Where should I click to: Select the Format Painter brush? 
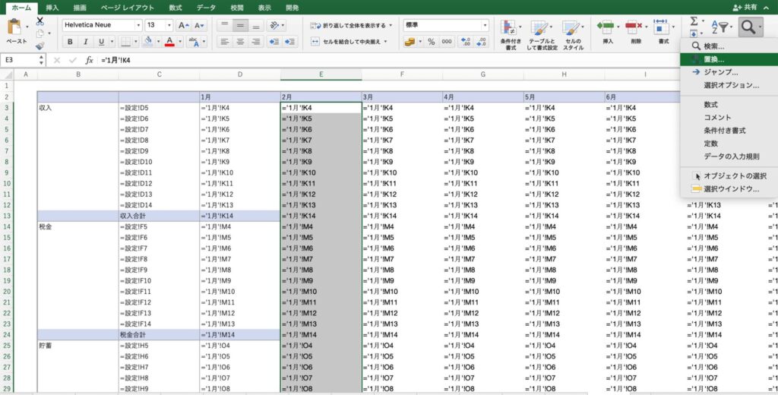pos(40,46)
